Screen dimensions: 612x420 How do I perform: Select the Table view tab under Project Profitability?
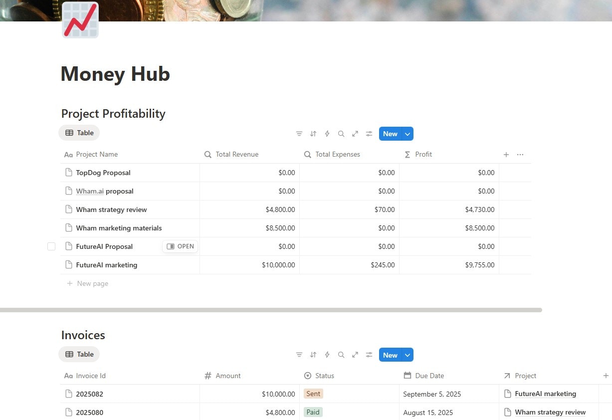tap(79, 133)
